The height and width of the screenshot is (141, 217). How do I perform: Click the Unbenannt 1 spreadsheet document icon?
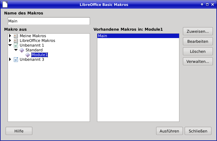(x=16, y=45)
